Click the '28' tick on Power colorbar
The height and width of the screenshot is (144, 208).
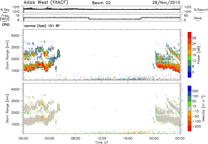point(194,38)
